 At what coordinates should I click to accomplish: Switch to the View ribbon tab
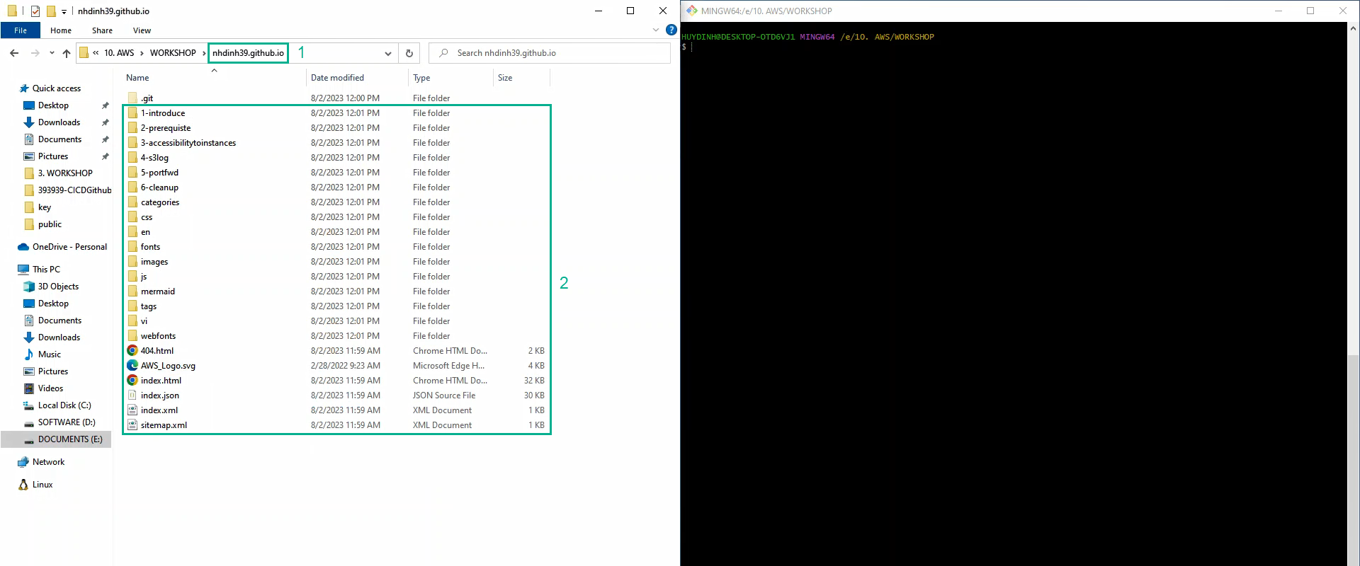142,30
